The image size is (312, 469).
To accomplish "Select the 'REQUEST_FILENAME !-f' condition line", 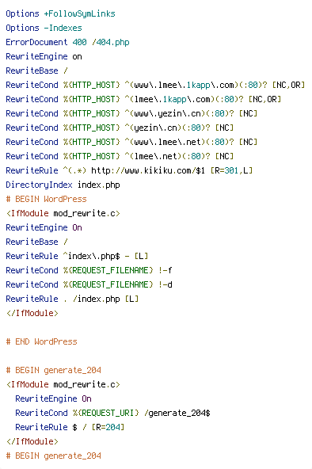I will coord(89,270).
